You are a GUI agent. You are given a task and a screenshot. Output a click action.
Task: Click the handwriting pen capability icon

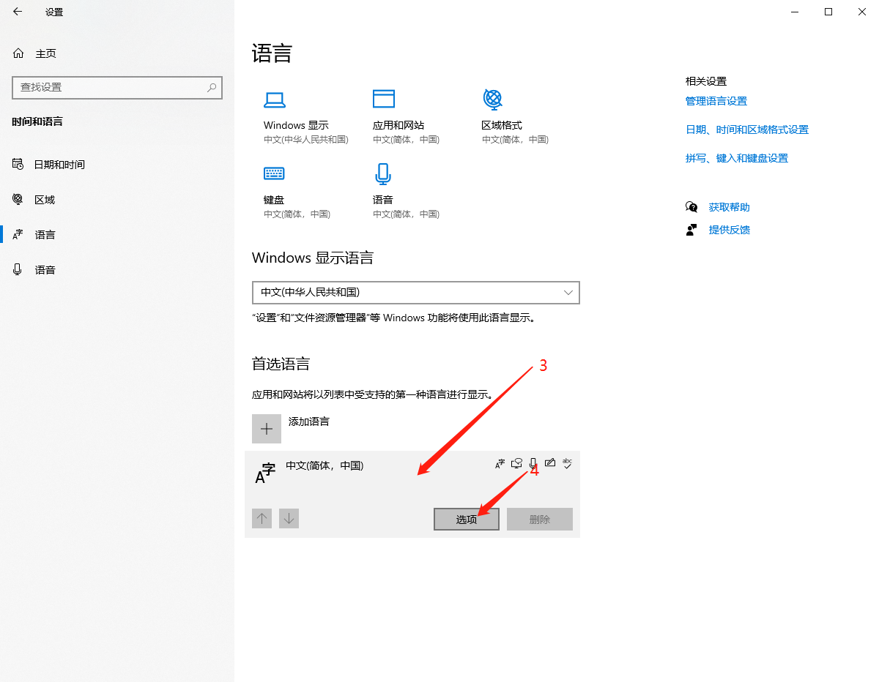[550, 462]
